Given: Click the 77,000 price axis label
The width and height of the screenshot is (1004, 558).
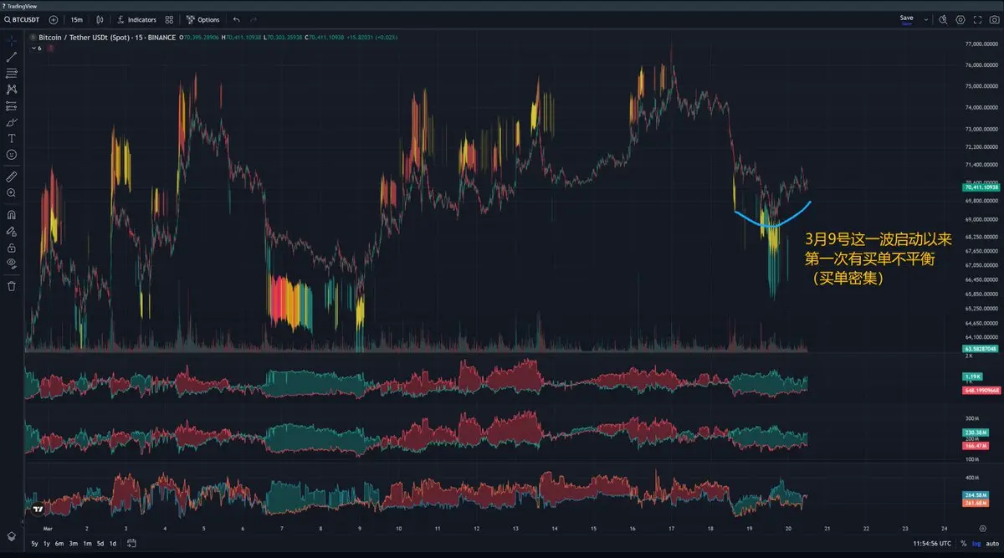Looking at the screenshot, I should click(981, 44).
